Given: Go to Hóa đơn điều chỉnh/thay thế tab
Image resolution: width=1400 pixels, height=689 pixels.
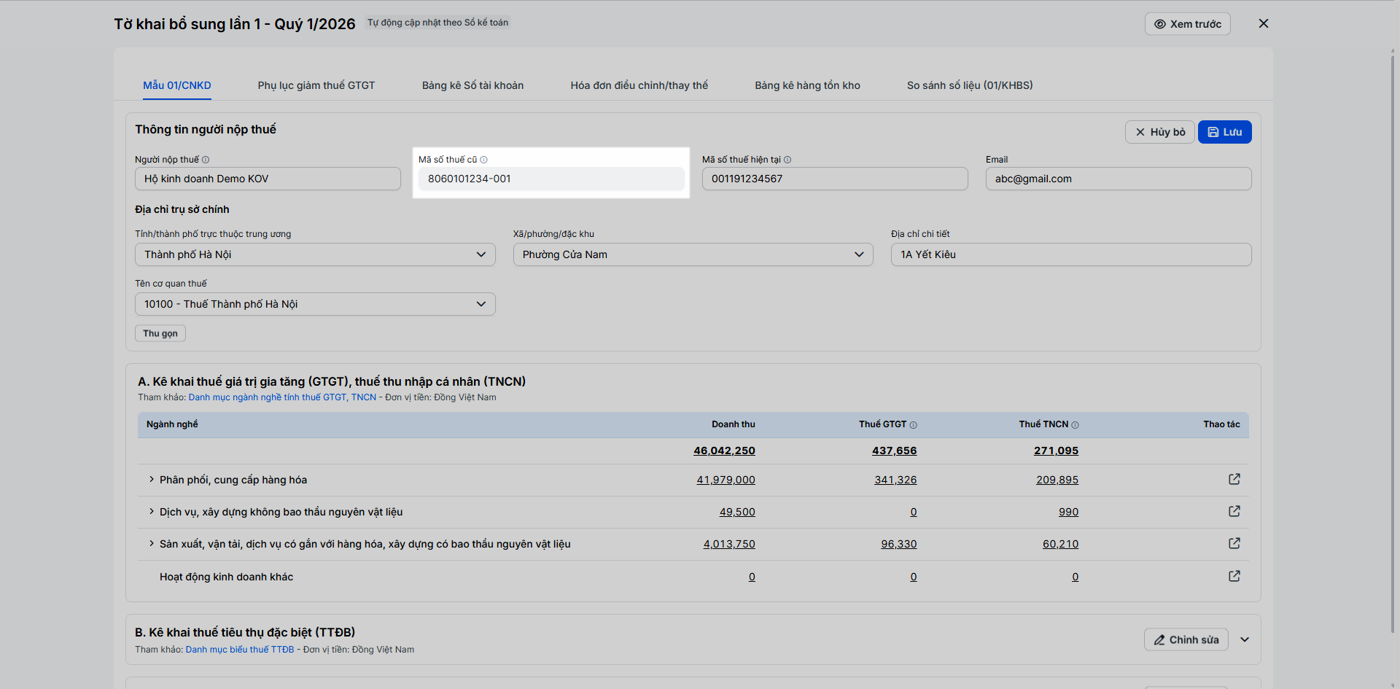Looking at the screenshot, I should (x=639, y=85).
